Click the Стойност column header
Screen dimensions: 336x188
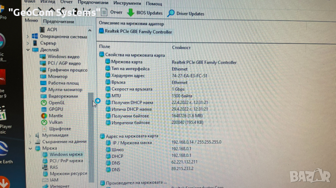[181, 47]
